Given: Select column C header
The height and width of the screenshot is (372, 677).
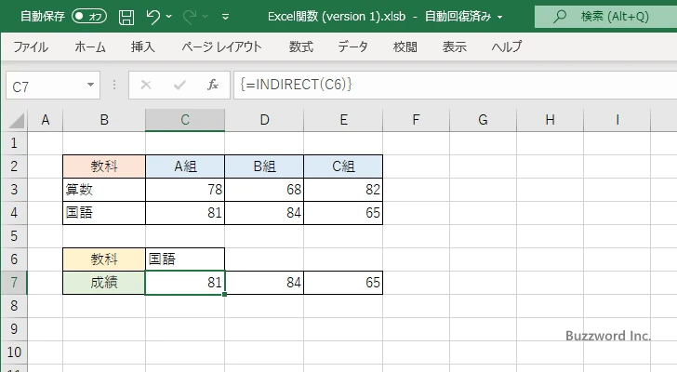Looking at the screenshot, I should pos(185,120).
